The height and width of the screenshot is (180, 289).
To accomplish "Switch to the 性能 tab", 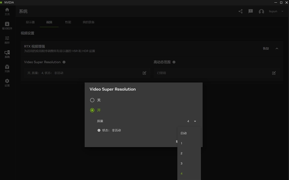I will click(x=68, y=22).
